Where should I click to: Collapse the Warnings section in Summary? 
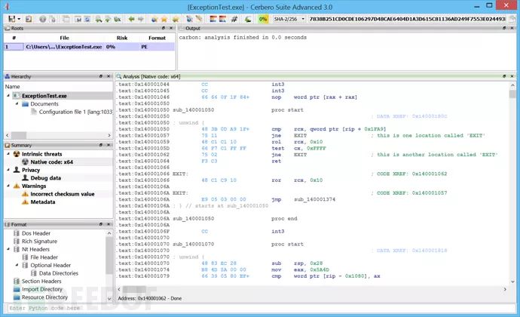(8, 186)
